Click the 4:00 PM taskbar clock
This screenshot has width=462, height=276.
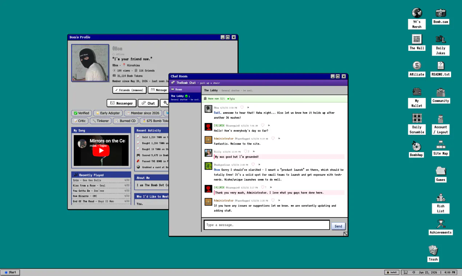tap(450, 272)
